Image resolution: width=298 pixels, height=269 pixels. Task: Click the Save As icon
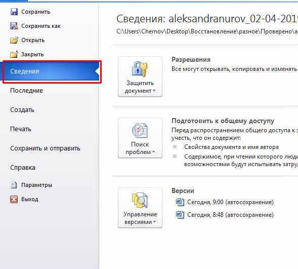click(14, 26)
